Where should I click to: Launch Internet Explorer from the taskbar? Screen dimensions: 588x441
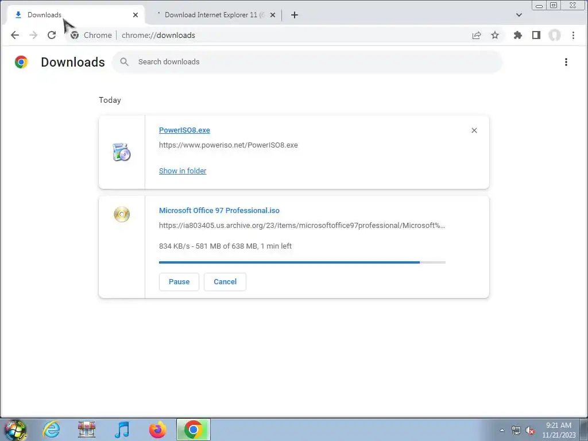tap(51, 430)
